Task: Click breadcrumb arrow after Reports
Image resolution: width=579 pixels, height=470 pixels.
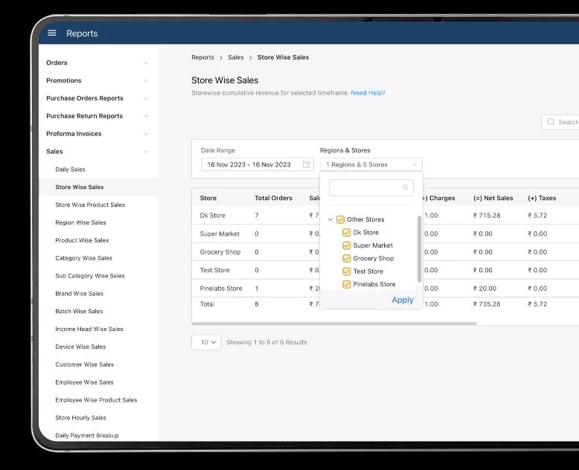Action: pyautogui.click(x=221, y=57)
